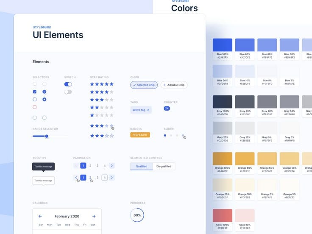Pick the Grey 60% color swatch

click(267, 102)
